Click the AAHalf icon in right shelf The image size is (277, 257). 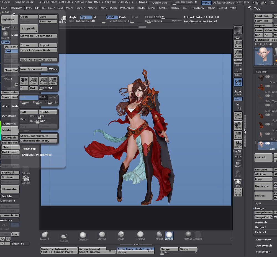[x=238, y=53]
